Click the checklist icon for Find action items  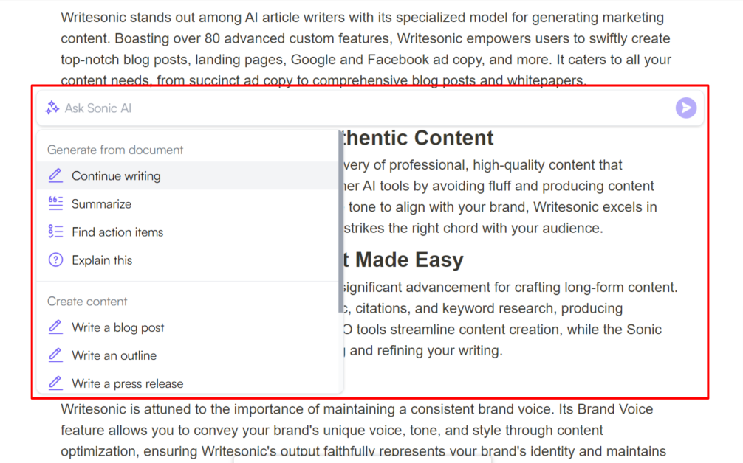pyautogui.click(x=55, y=231)
